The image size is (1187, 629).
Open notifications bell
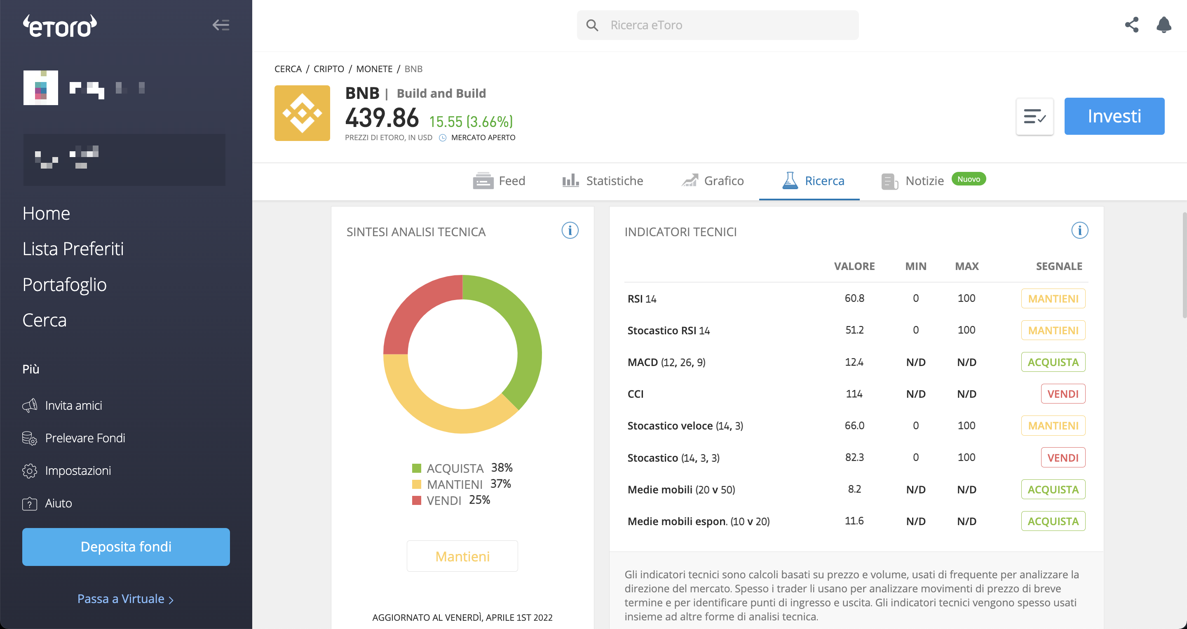tap(1164, 24)
